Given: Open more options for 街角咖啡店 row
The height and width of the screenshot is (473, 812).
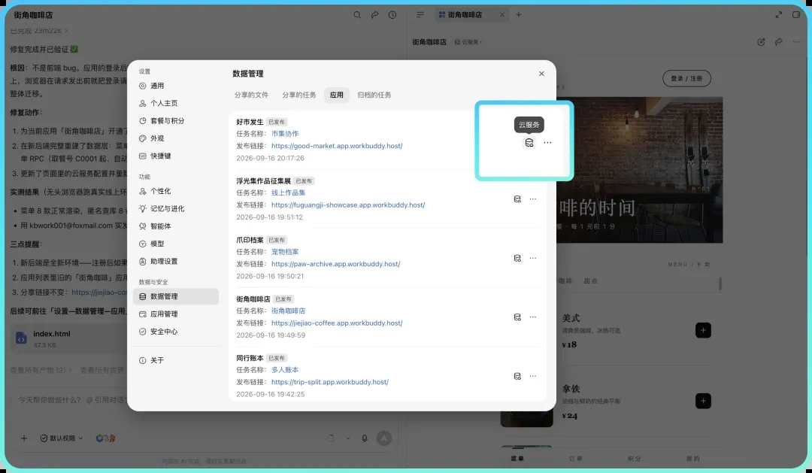Looking at the screenshot, I should pyautogui.click(x=533, y=317).
